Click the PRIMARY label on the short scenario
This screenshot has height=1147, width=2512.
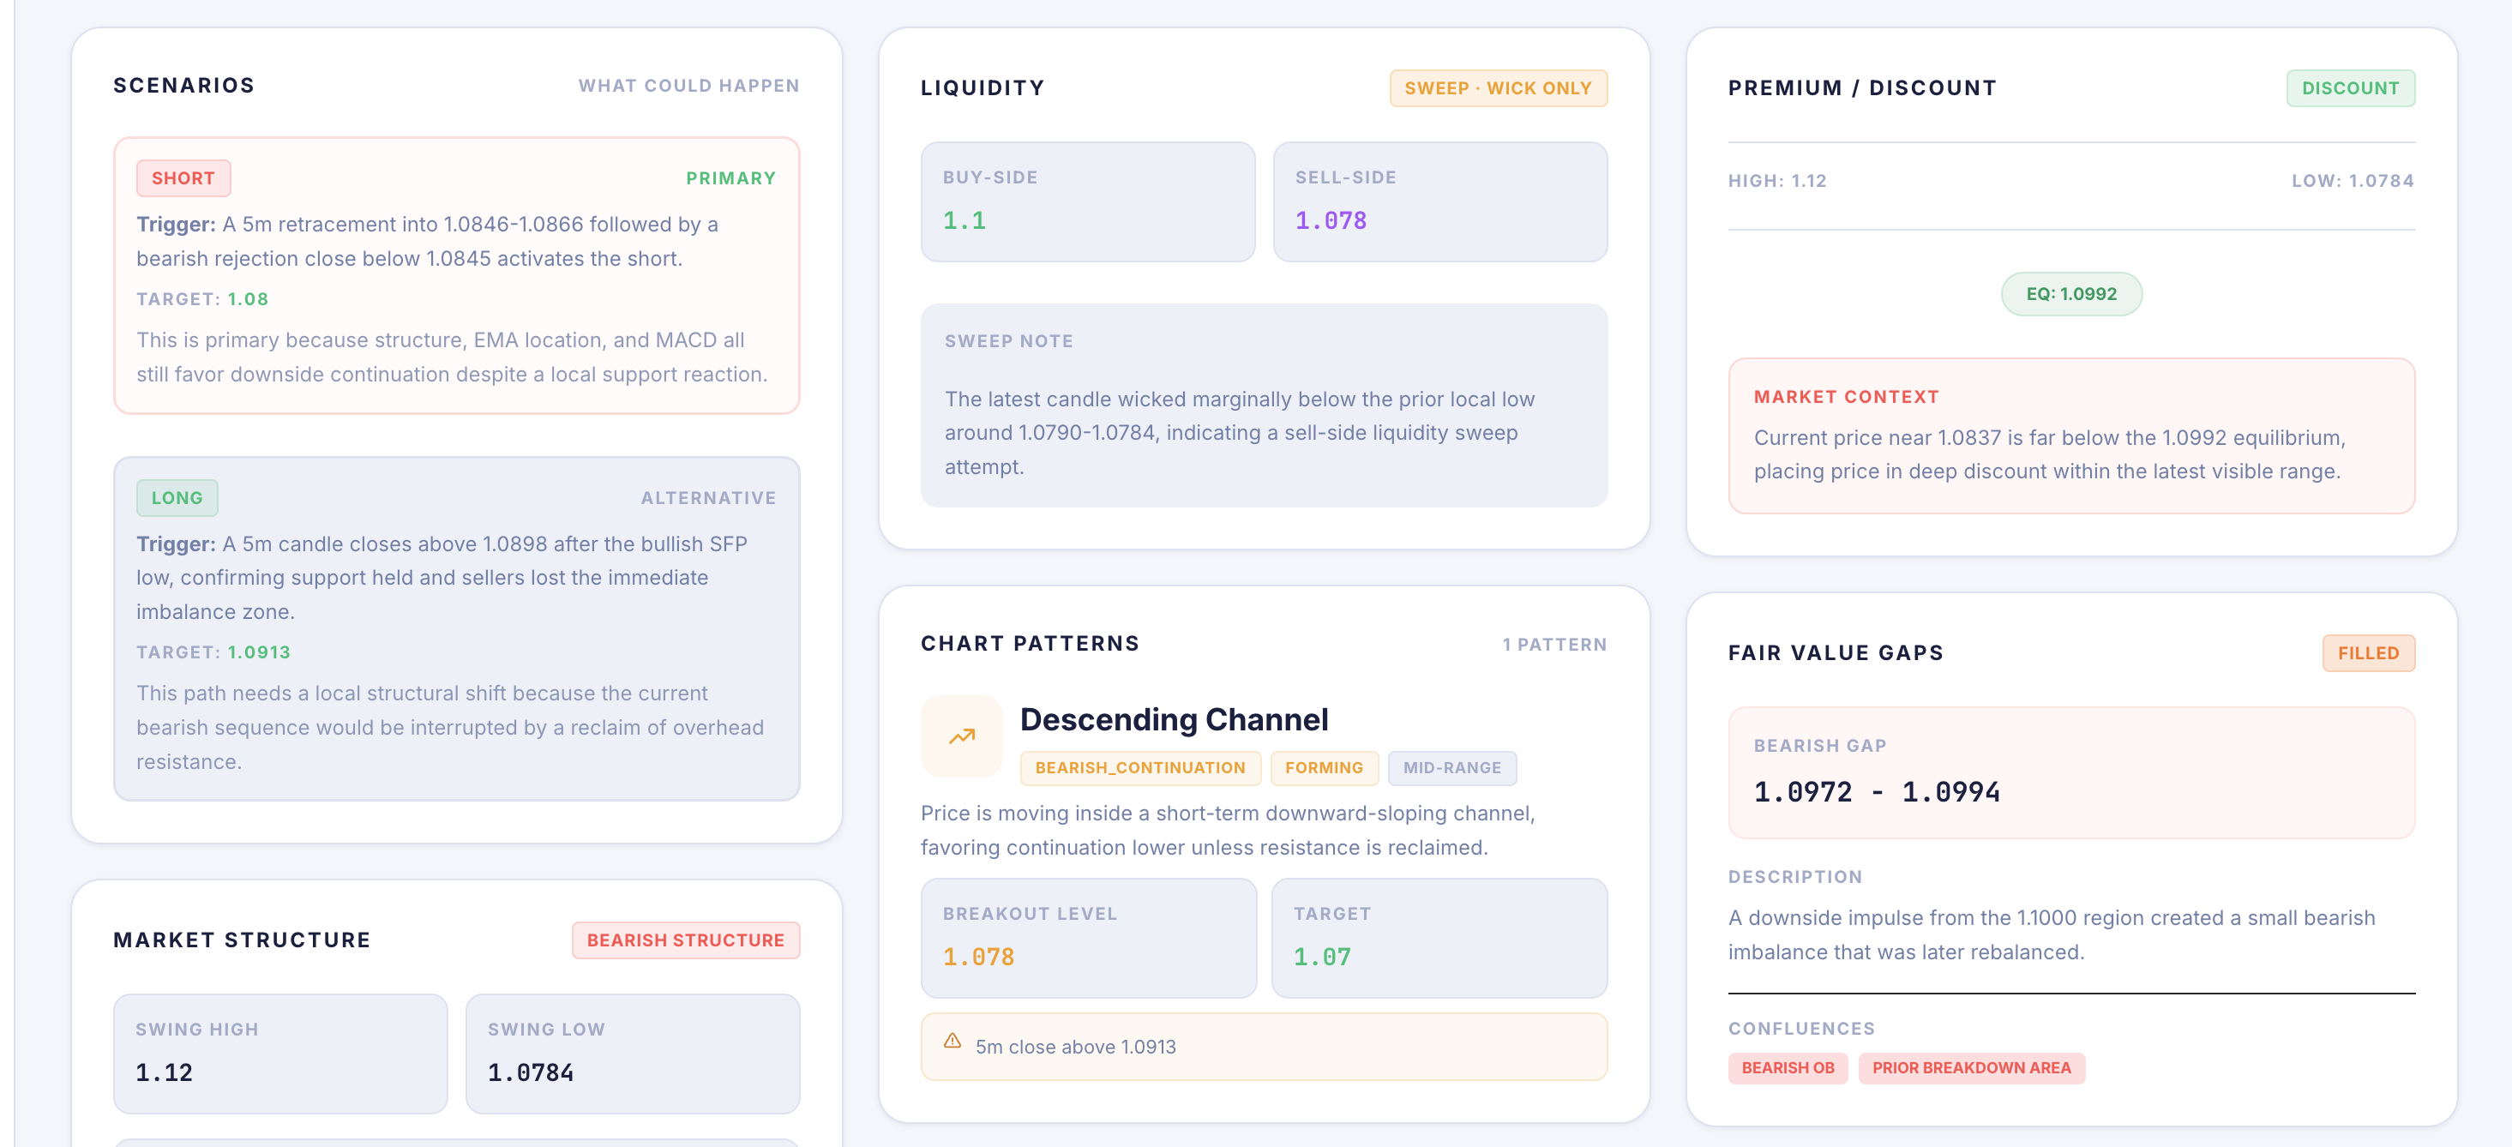coord(730,177)
